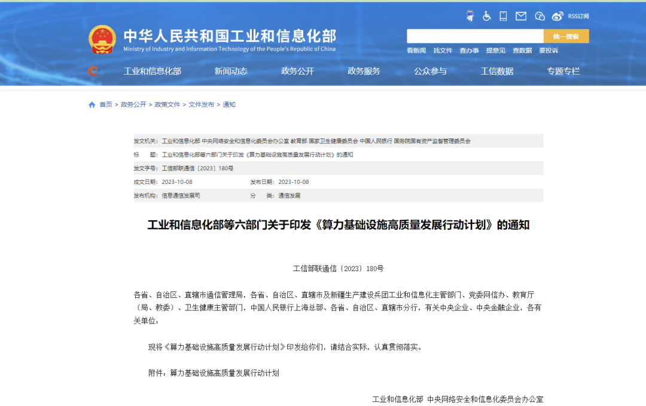The width and height of the screenshot is (646, 406).
Task: Go to 文件发布 in breadcrumb
Action: pyautogui.click(x=201, y=104)
